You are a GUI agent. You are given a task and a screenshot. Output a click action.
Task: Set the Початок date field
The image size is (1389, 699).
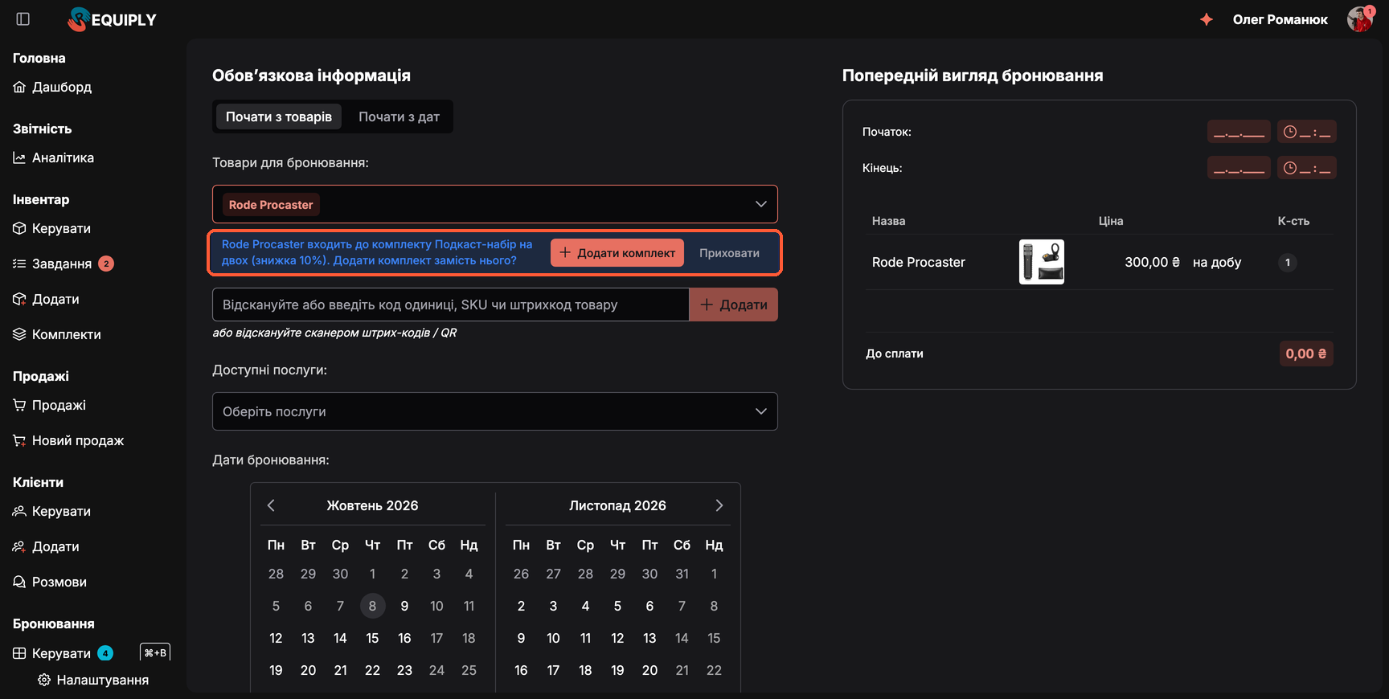[x=1239, y=132]
